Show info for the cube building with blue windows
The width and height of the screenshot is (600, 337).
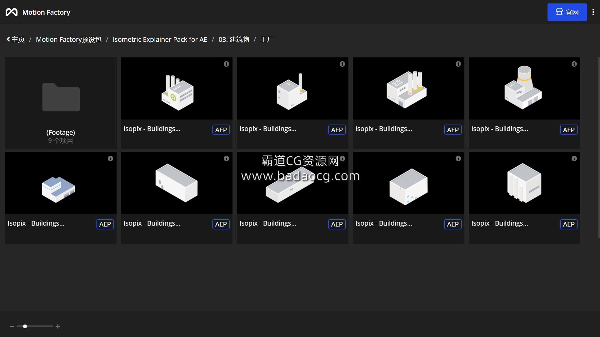click(x=458, y=159)
